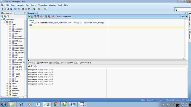Select the JOB_HISTORY table
191x107 pixels.
coord(19,53)
